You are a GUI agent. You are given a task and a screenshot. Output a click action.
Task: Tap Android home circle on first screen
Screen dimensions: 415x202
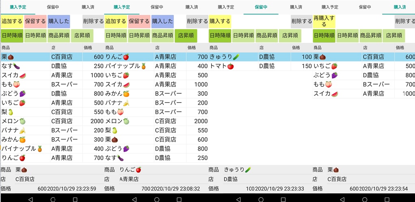pos(53,199)
